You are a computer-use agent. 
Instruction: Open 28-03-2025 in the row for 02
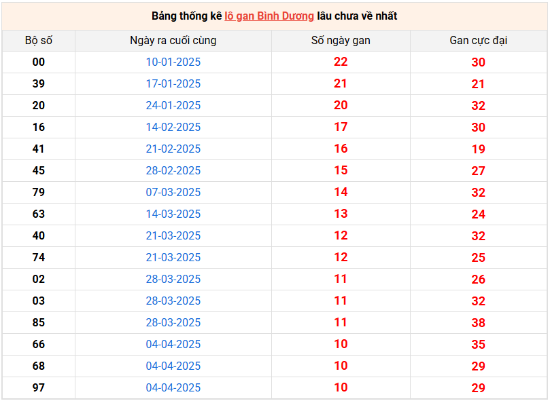click(173, 279)
